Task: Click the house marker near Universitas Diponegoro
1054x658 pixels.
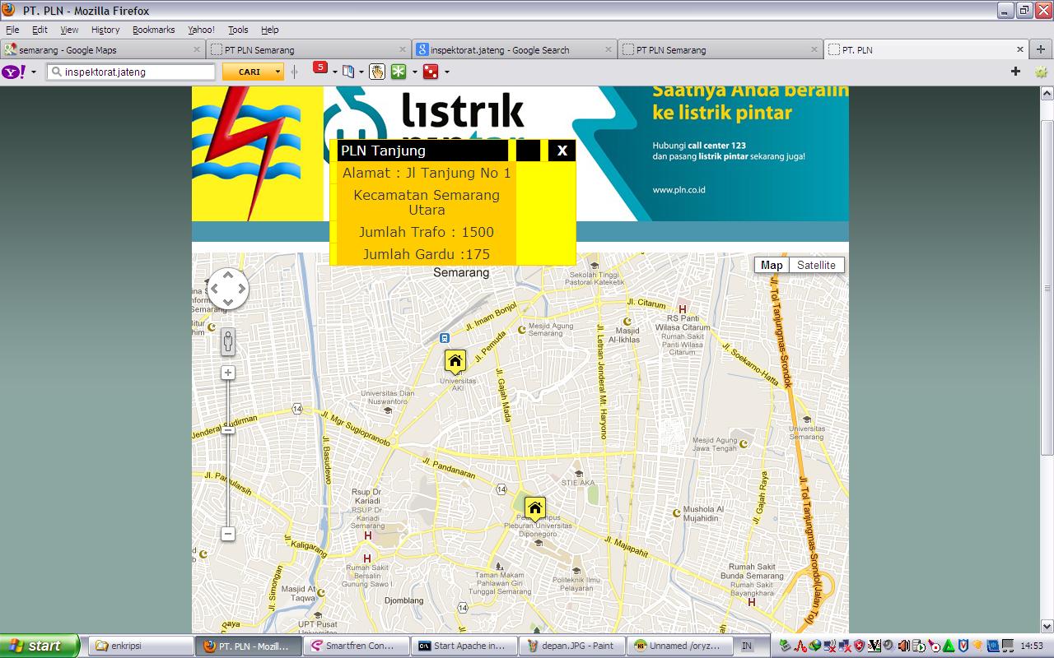Action: 534,508
